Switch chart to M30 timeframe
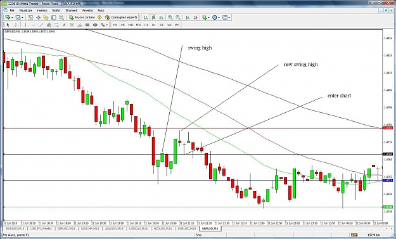 (x=138, y=25)
